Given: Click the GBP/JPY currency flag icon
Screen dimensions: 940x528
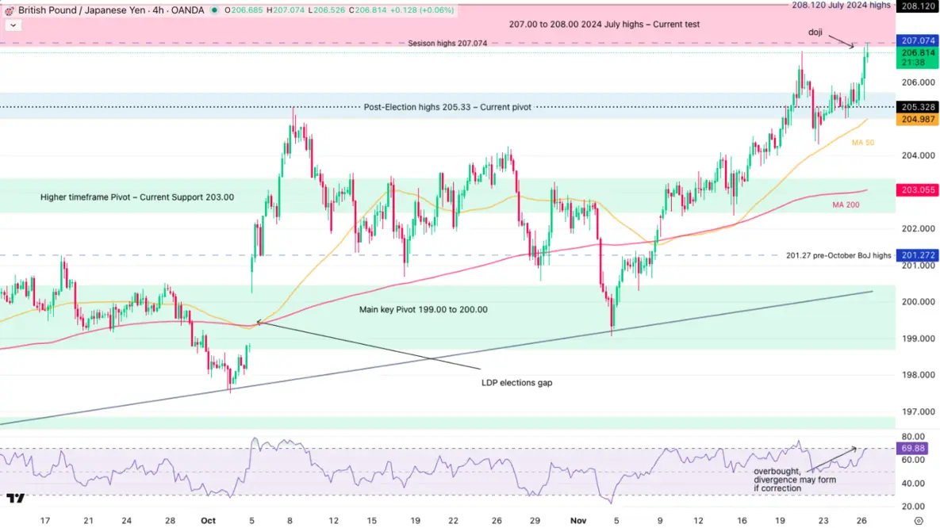Looking at the screenshot, I should coord(9,10).
